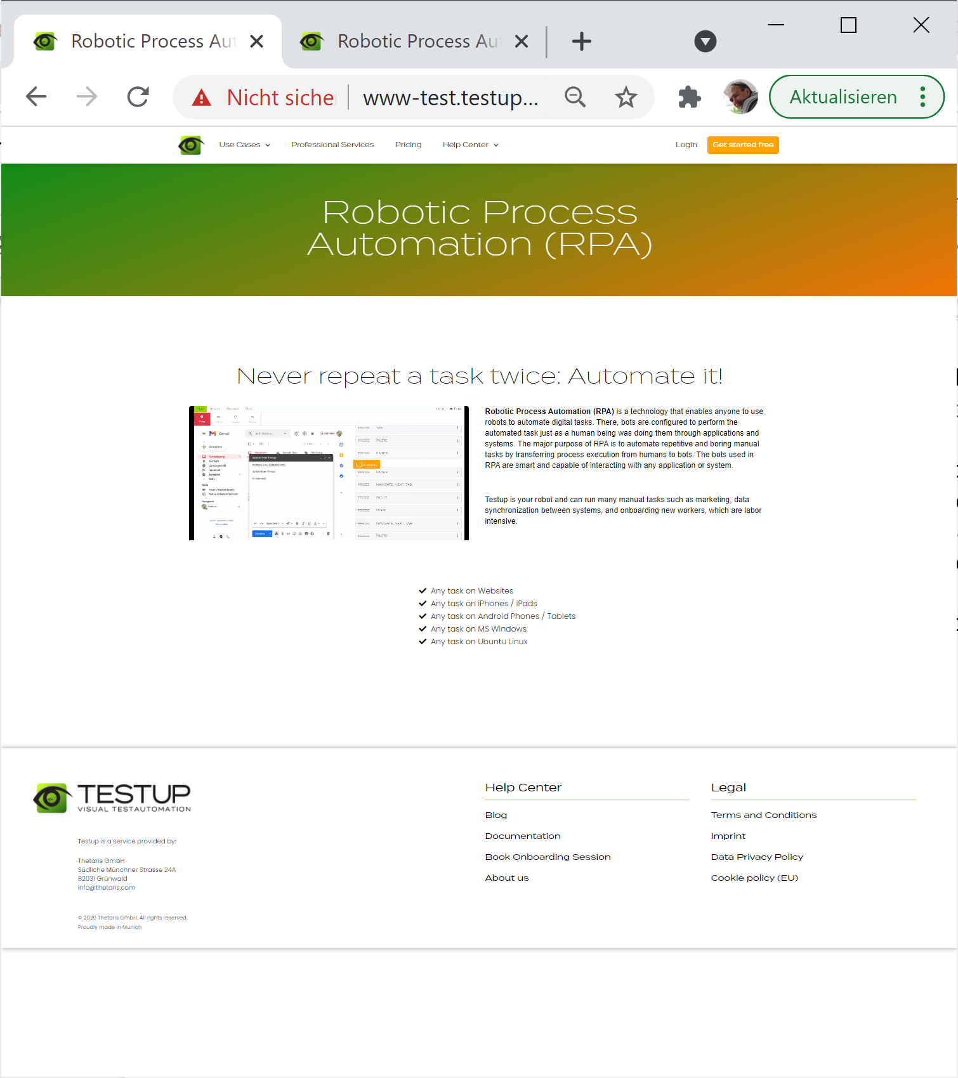Open the Pricing page
This screenshot has width=958, height=1078.
tap(408, 145)
